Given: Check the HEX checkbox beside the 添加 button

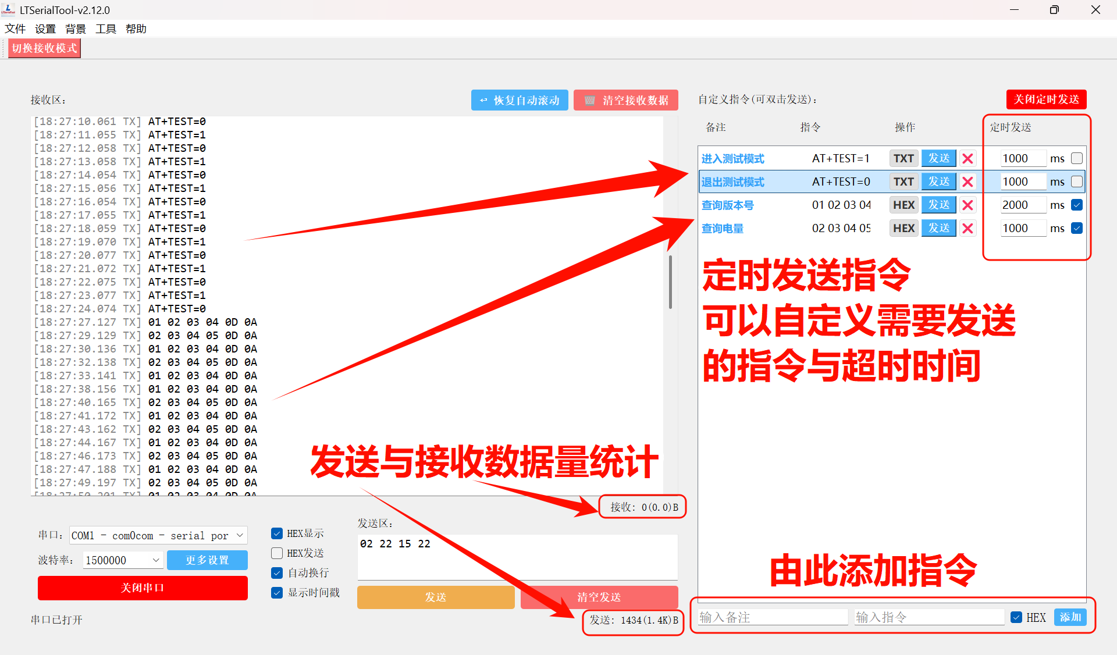Looking at the screenshot, I should tap(1016, 617).
